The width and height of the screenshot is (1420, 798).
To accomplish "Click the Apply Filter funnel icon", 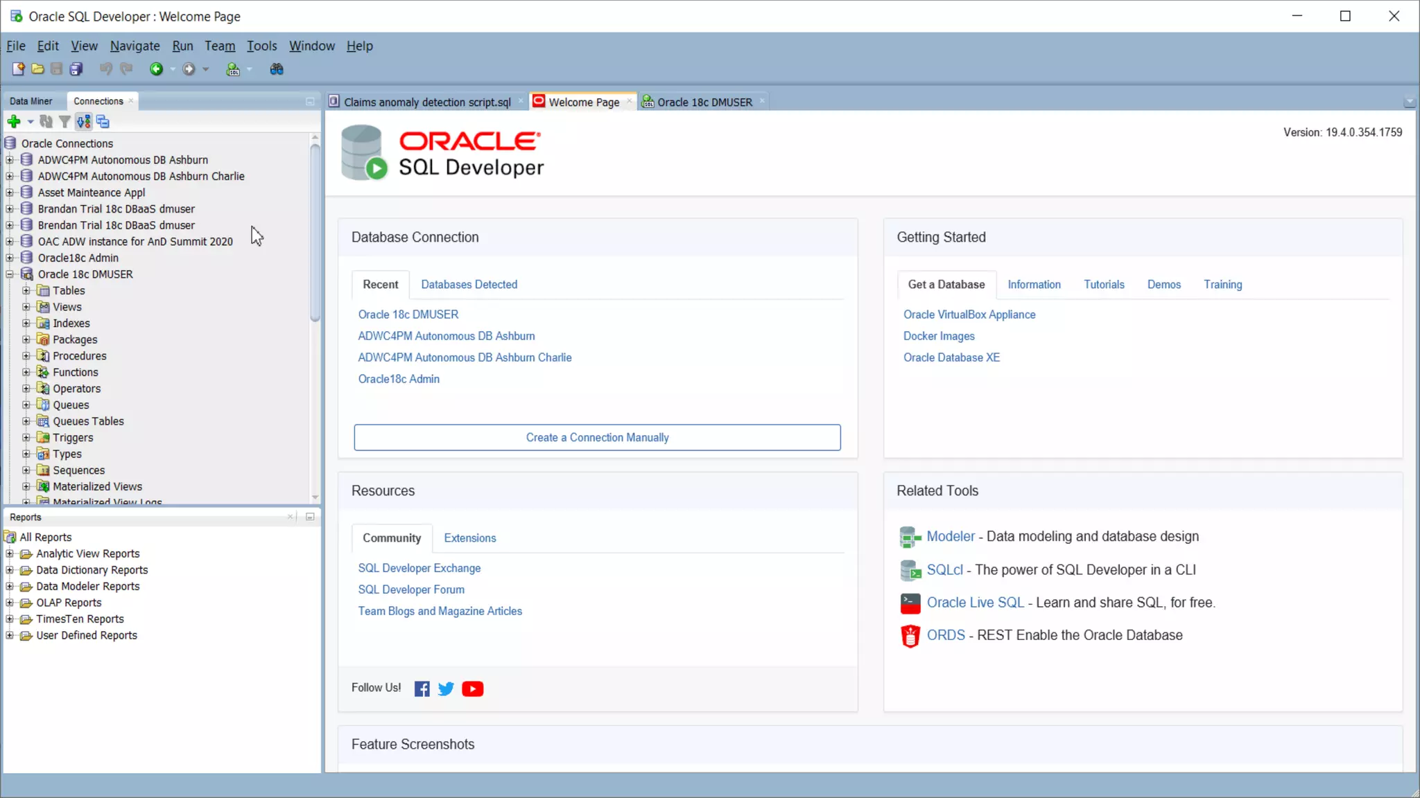I will (x=64, y=122).
